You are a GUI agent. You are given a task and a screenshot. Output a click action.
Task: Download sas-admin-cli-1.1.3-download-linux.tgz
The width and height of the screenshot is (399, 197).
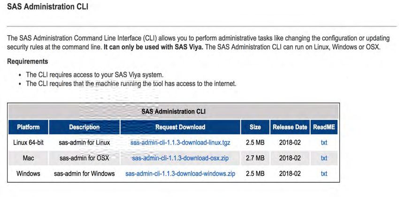click(180, 142)
